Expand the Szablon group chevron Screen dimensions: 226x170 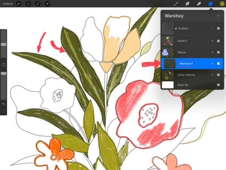pos(212,28)
